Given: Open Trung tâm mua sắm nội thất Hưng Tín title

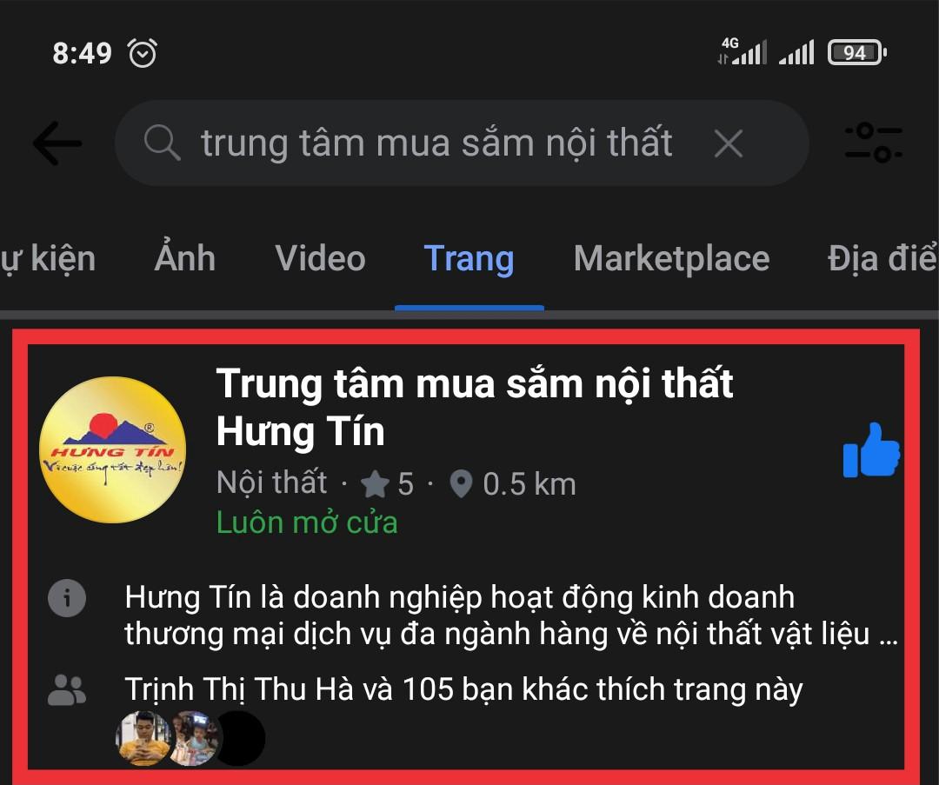Looking at the screenshot, I should point(475,407).
